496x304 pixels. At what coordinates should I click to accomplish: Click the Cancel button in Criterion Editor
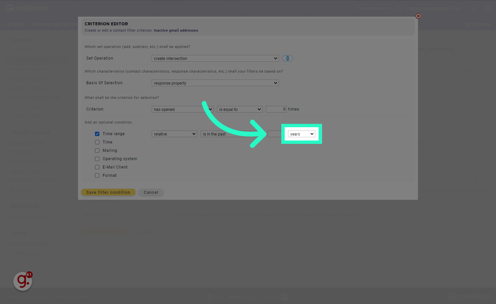pyautogui.click(x=151, y=192)
